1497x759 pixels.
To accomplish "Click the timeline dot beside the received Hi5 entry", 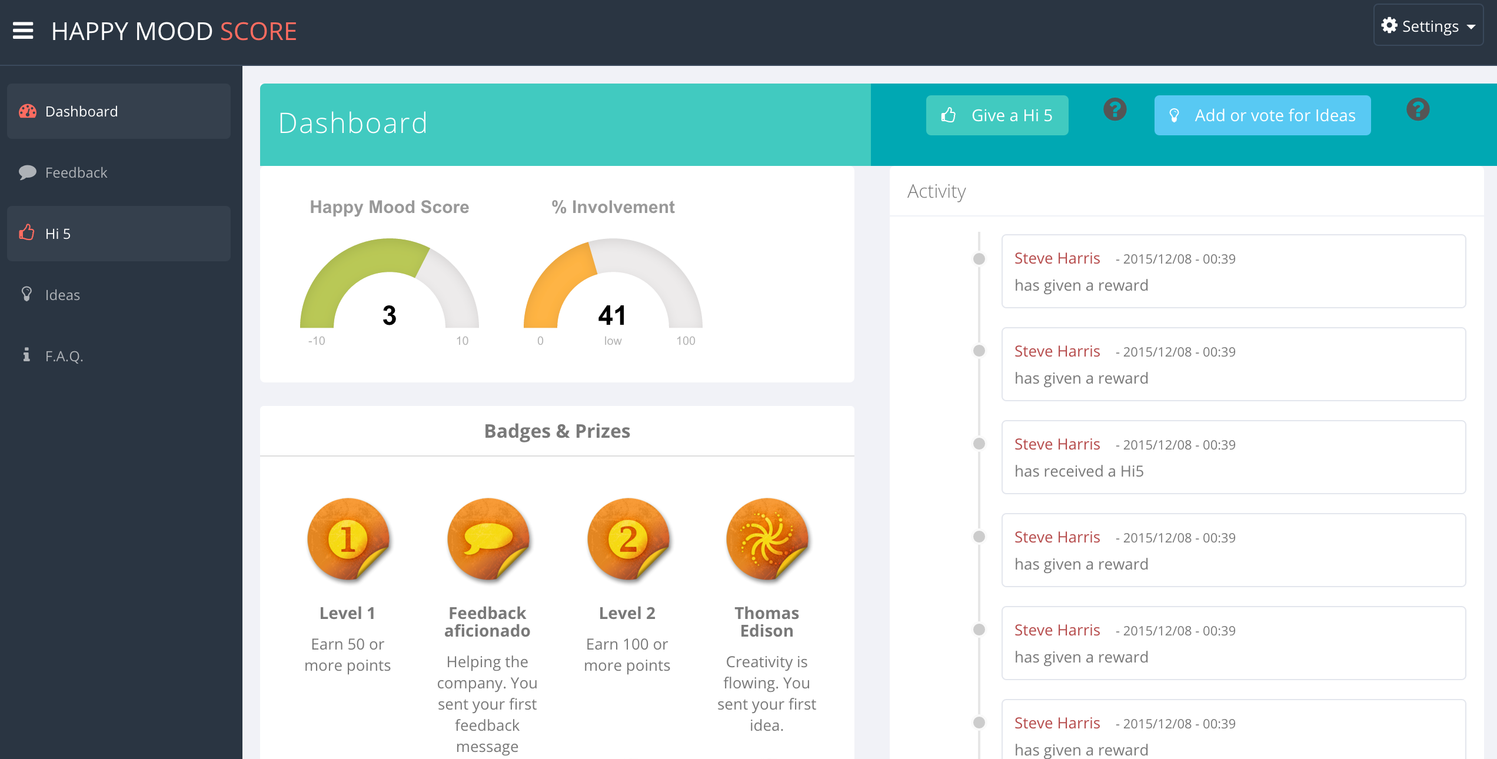I will point(979,444).
